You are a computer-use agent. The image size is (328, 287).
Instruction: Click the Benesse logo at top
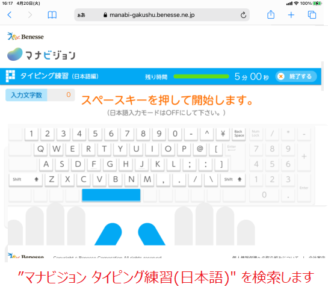25,36
